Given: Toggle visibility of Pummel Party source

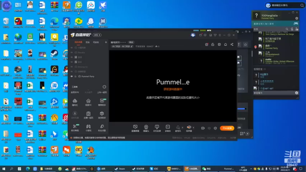Looking at the screenshot, I should tap(72, 76).
